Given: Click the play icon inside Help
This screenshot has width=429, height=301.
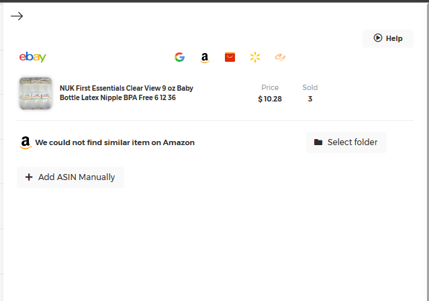Looking at the screenshot, I should point(378,38).
